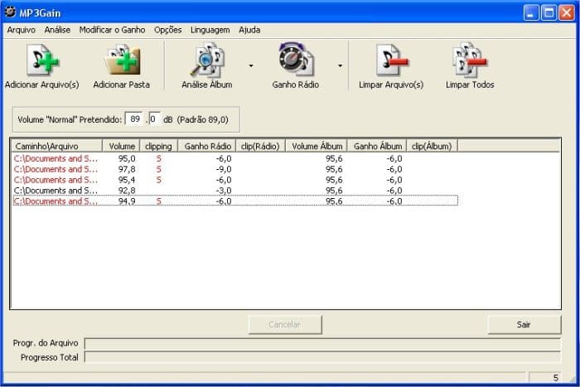Screen dimensions: 580x387
Task: Open the Opções menu
Action: [x=168, y=30]
